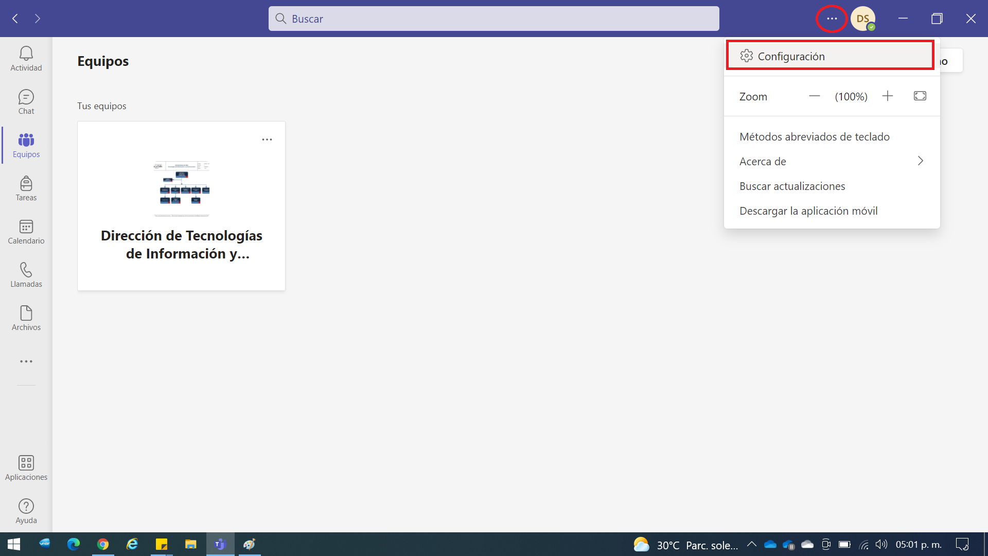Click Buscar actualizaciones
The height and width of the screenshot is (556, 988).
click(792, 186)
